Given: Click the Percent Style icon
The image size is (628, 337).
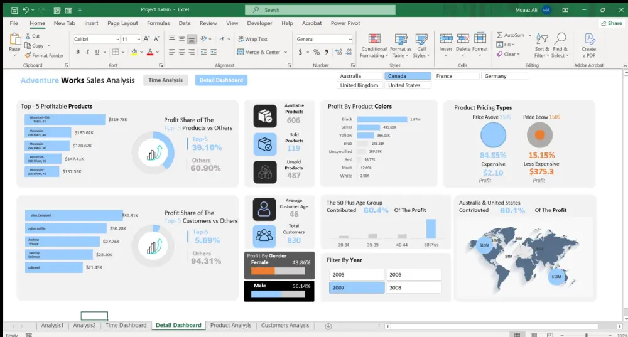Looking at the screenshot, I should 317,52.
